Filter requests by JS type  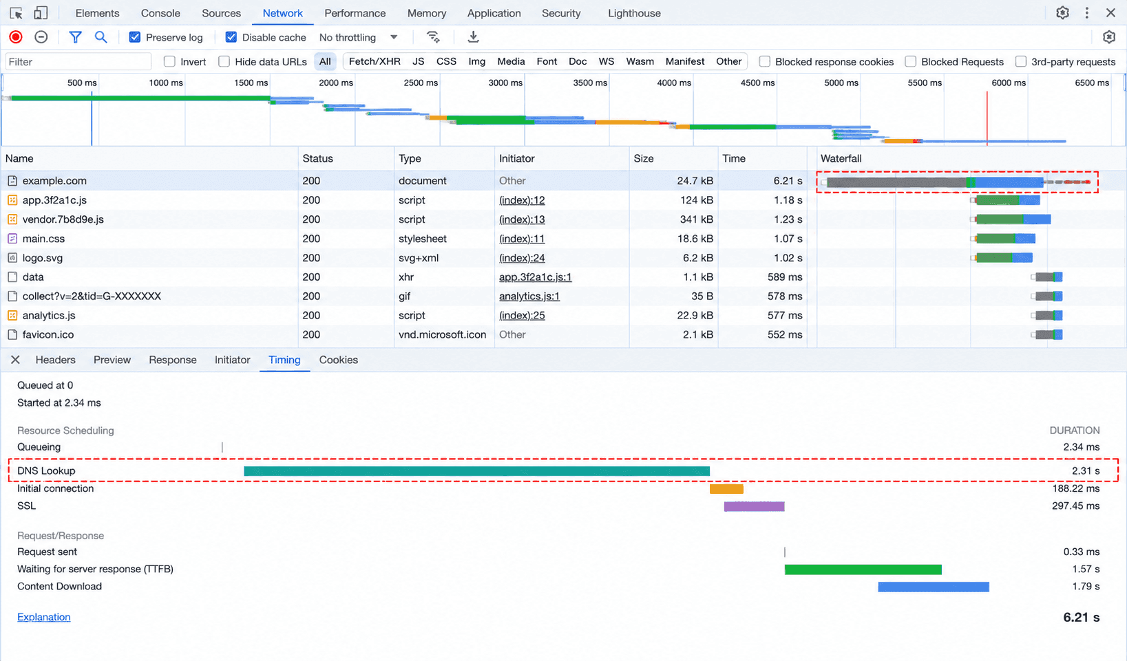(x=418, y=61)
